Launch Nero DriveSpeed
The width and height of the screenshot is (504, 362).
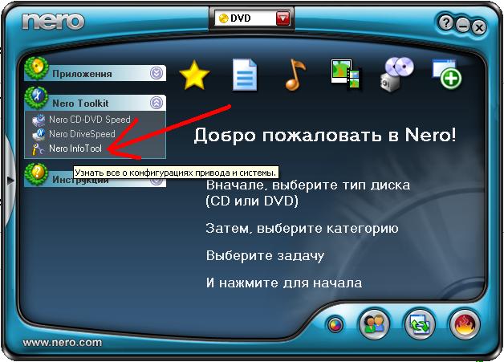pyautogui.click(x=82, y=134)
